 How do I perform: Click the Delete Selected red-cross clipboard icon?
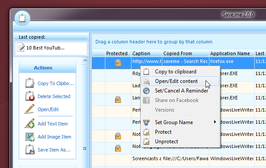point(30,96)
